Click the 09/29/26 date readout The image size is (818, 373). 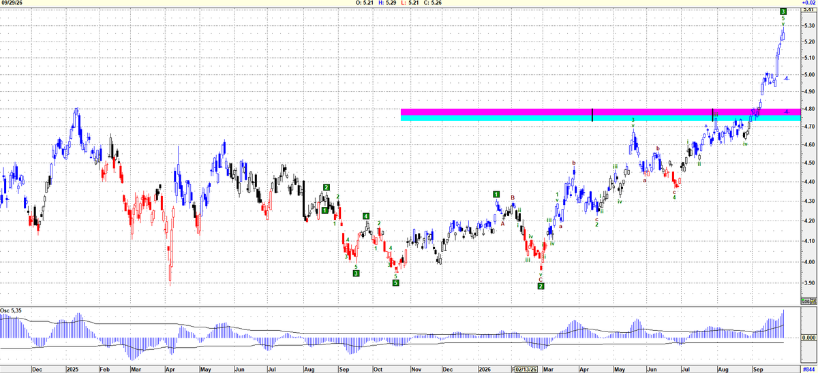pos(12,3)
